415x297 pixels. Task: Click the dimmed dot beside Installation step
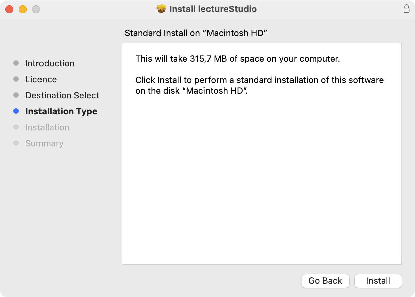pos(16,127)
